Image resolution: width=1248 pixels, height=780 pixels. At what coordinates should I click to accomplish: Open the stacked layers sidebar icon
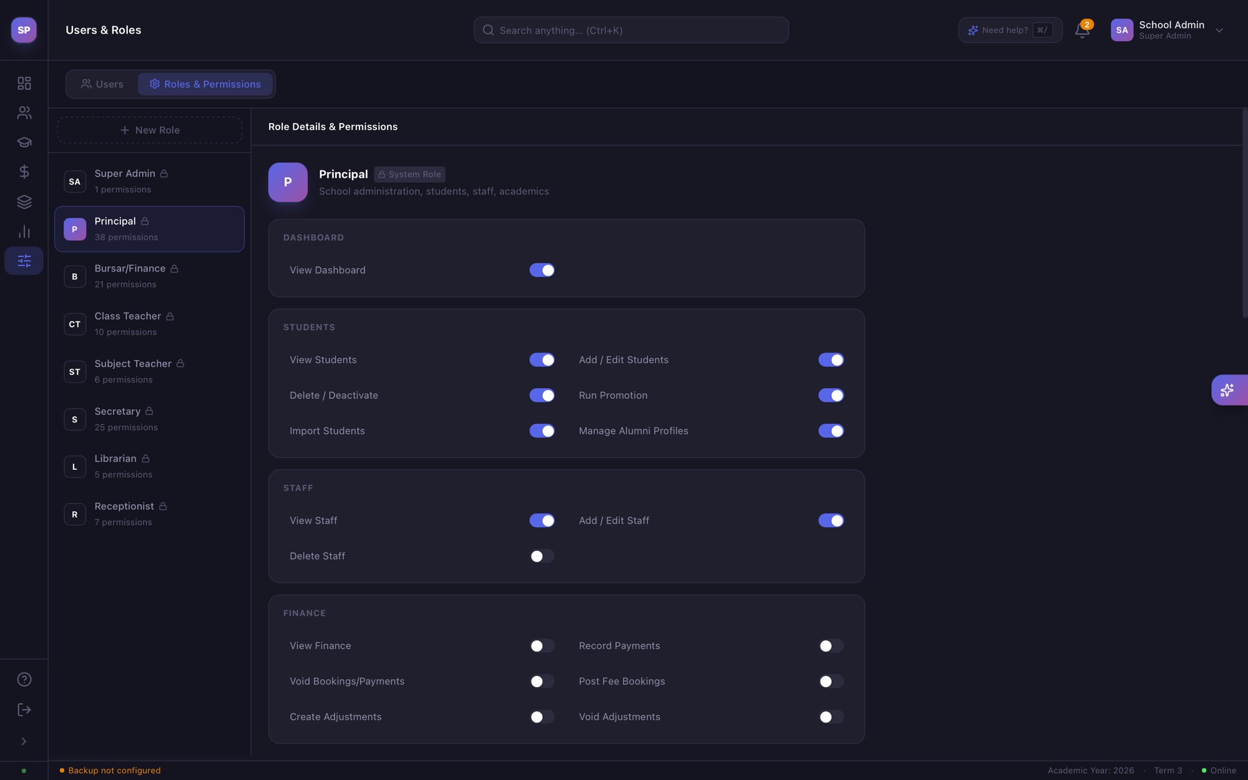pos(24,202)
